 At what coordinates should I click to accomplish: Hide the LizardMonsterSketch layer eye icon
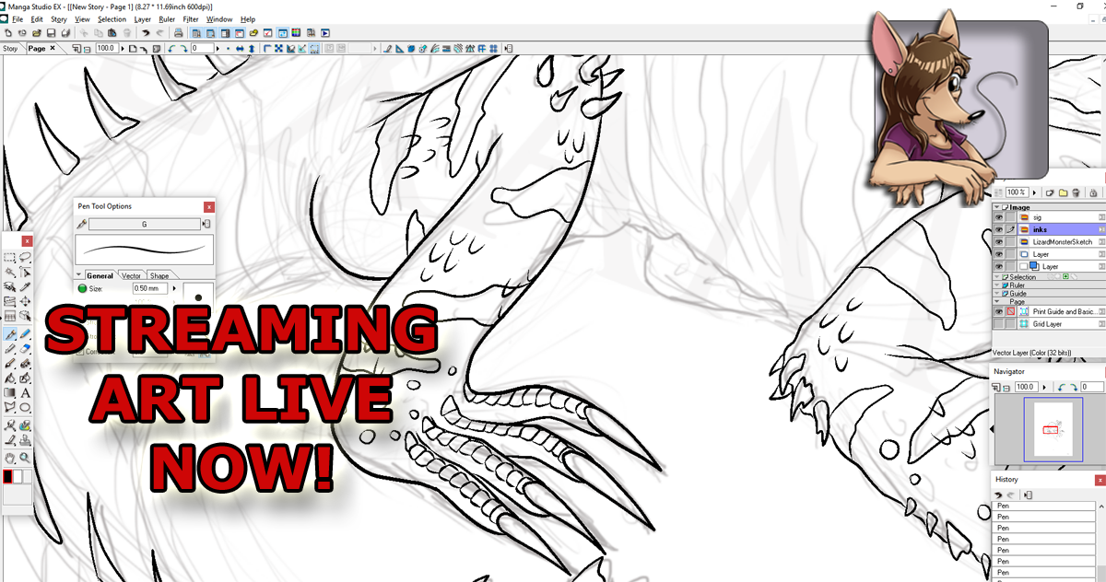tap(998, 242)
